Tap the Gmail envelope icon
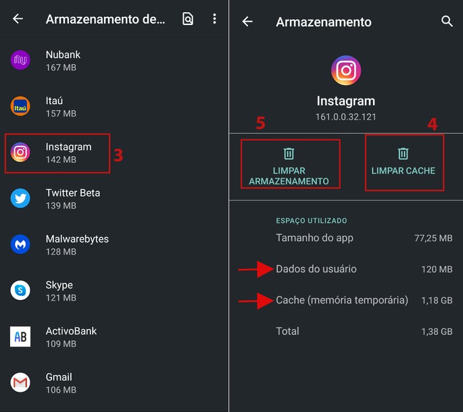This screenshot has width=463, height=412. click(x=20, y=382)
